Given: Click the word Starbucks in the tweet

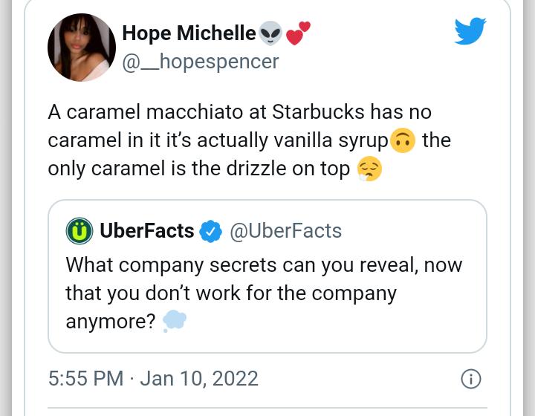Looking at the screenshot, I should tap(318, 112).
